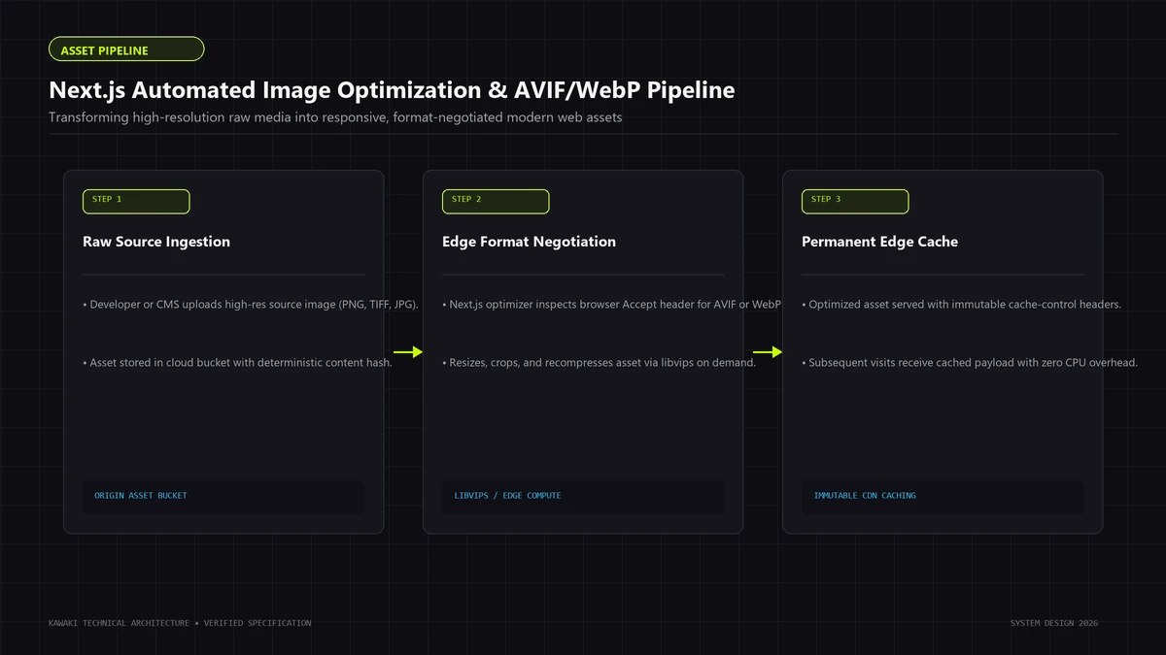
Task: Select the 'Permanent Edge Cache' heading
Action: [x=879, y=242]
